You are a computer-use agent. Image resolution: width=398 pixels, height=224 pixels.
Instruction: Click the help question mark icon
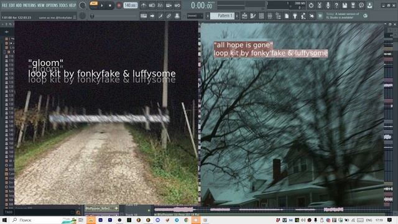336,5
